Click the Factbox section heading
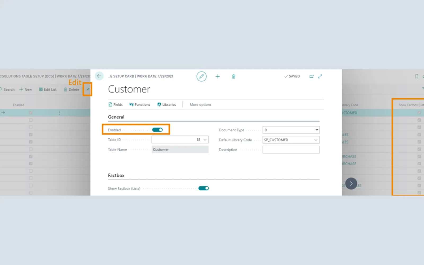The width and height of the screenshot is (424, 265). pos(116,175)
